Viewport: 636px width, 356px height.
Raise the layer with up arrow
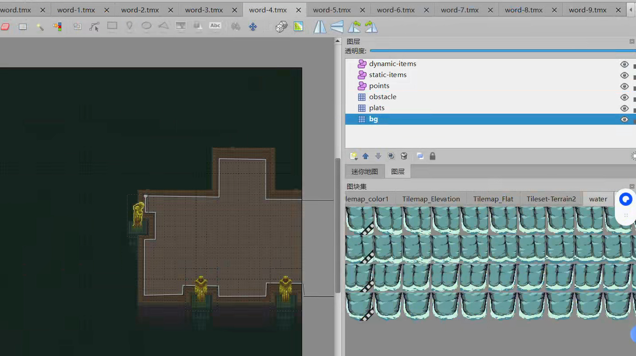point(365,156)
